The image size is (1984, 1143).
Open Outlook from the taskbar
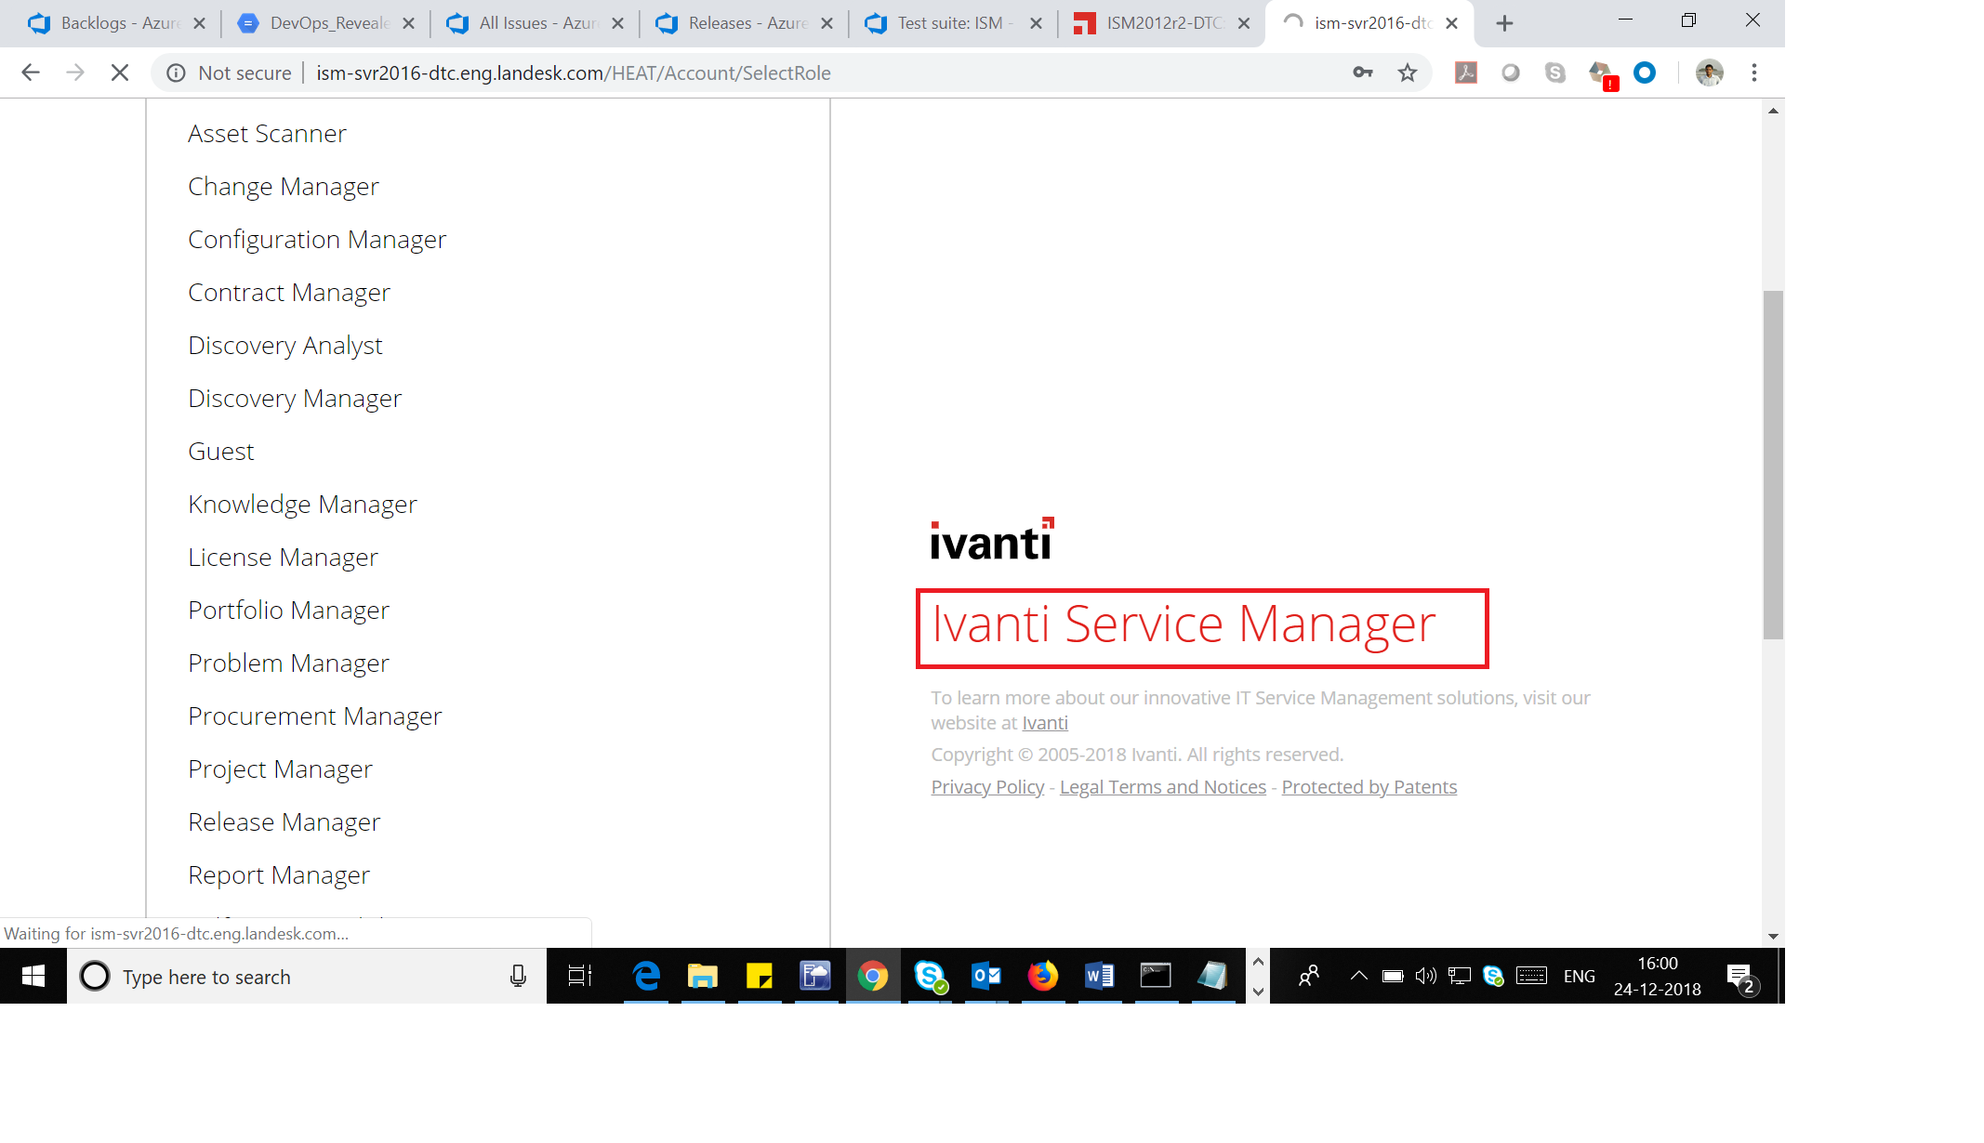click(x=985, y=976)
